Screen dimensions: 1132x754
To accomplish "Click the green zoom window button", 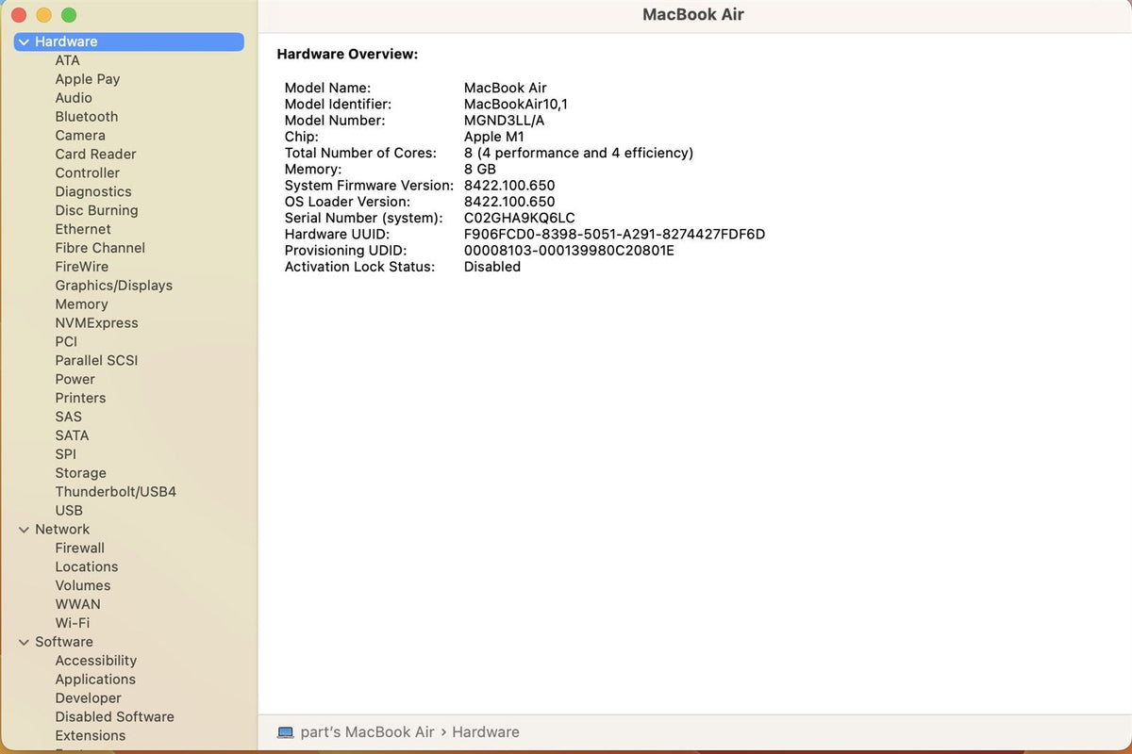I will click(69, 15).
